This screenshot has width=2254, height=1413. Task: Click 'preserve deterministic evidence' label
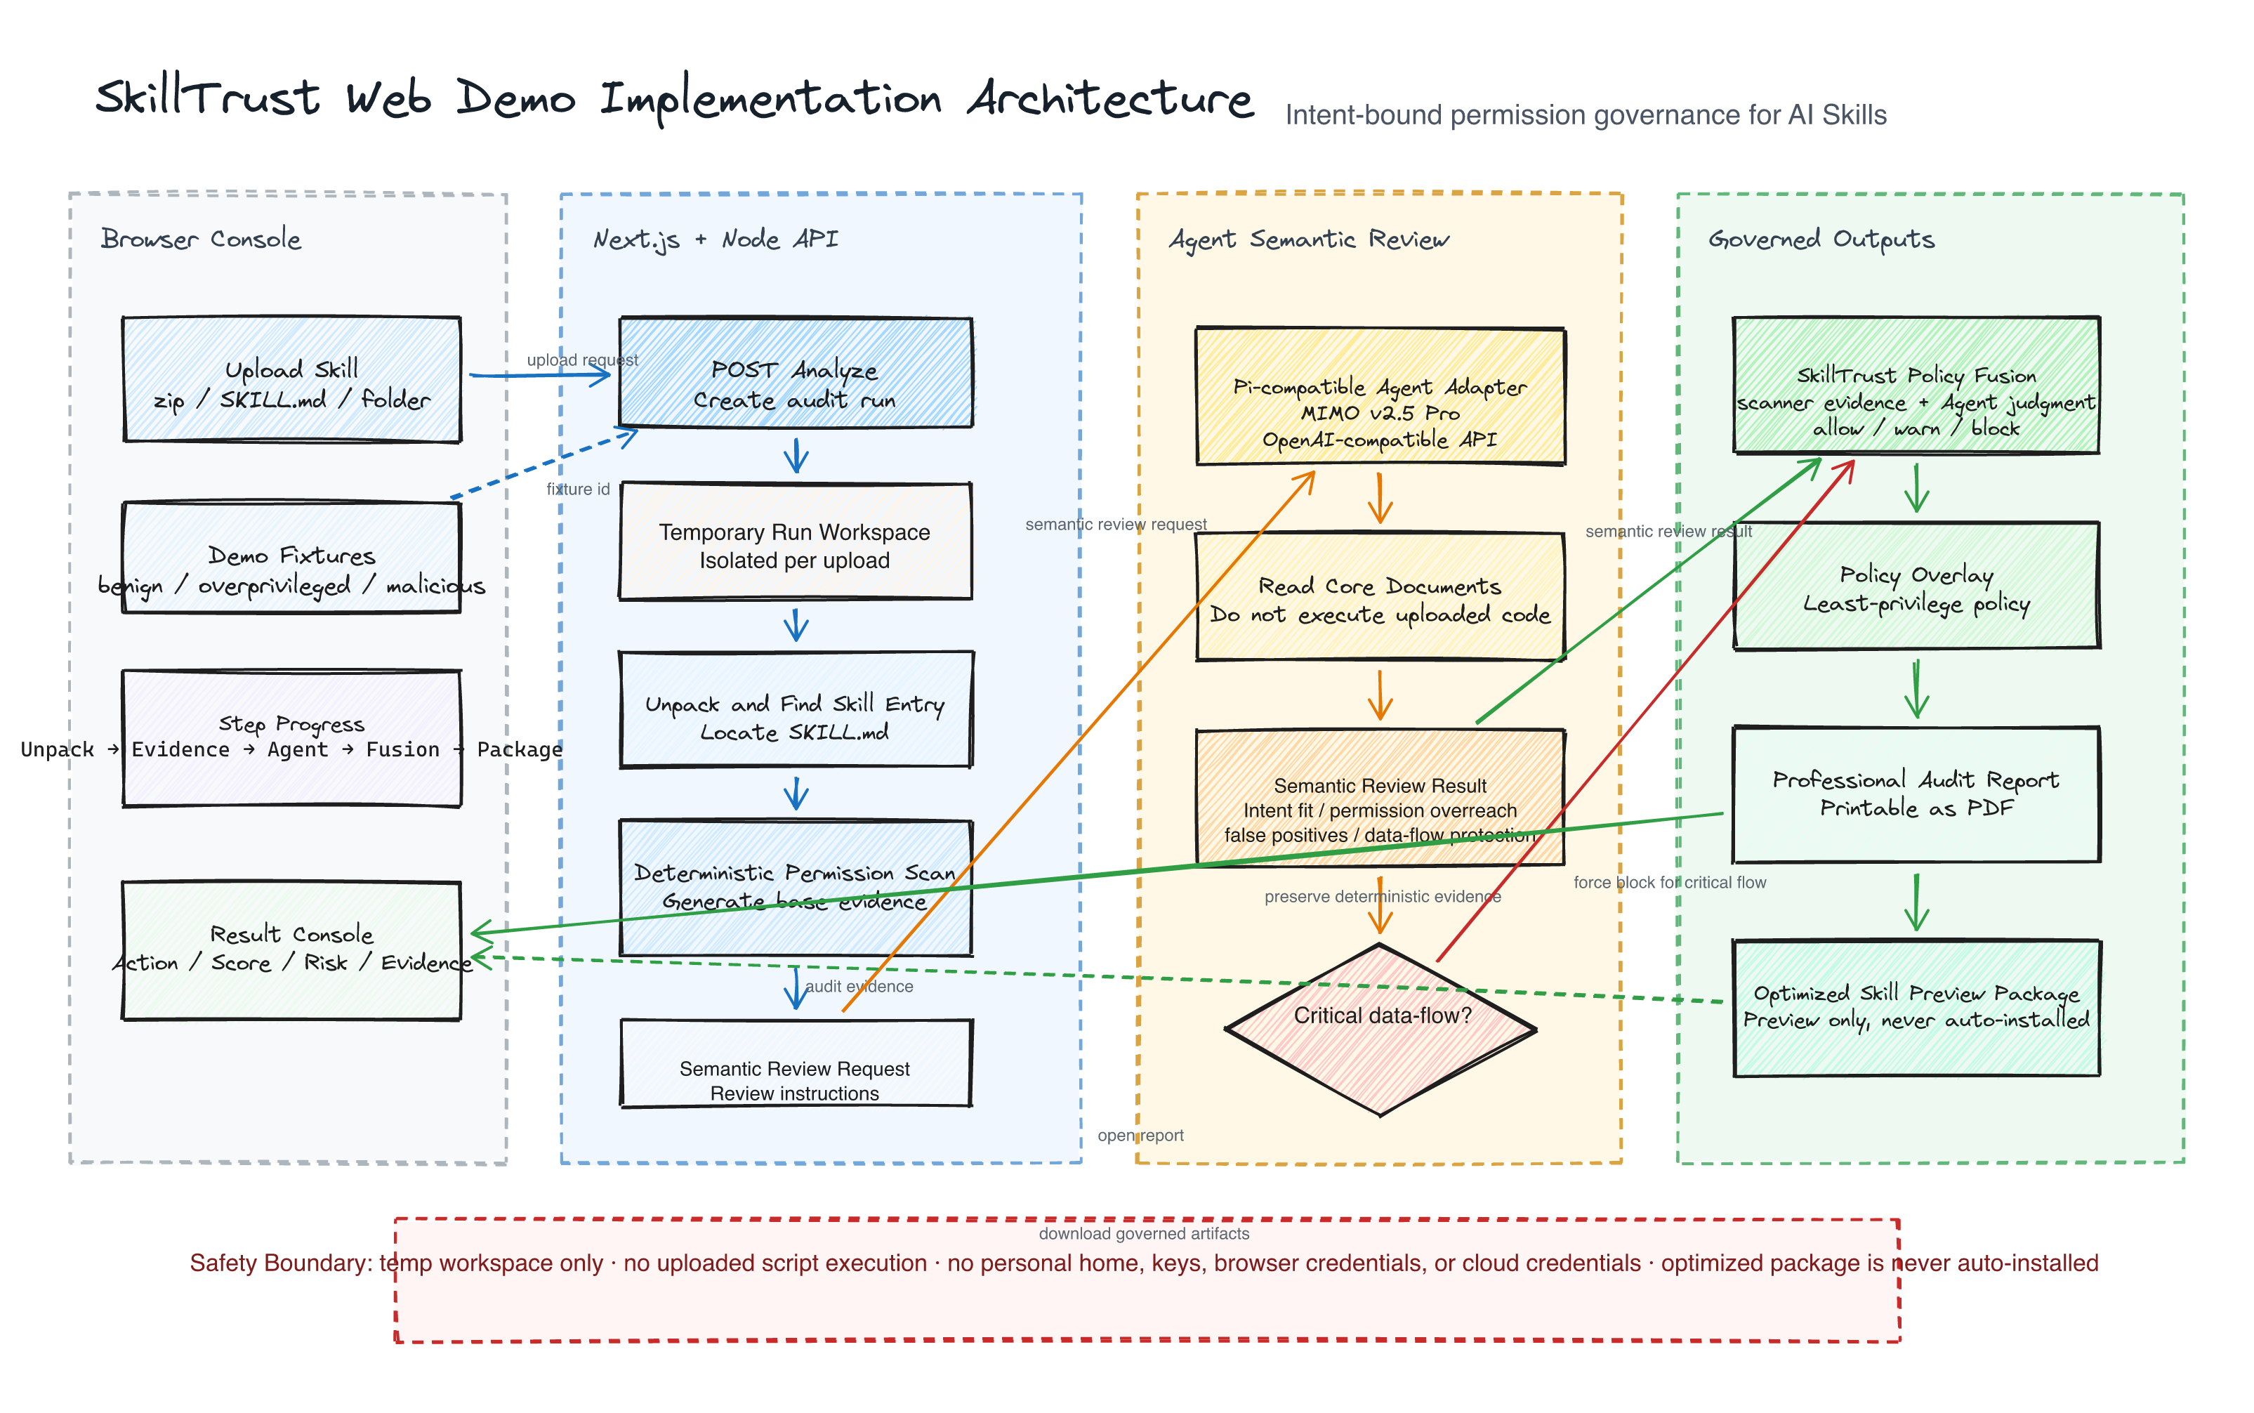click(x=1383, y=896)
